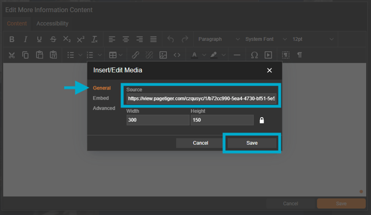The width and height of the screenshot is (371, 215).
Task: Open the source code view icon
Action: pos(177,55)
